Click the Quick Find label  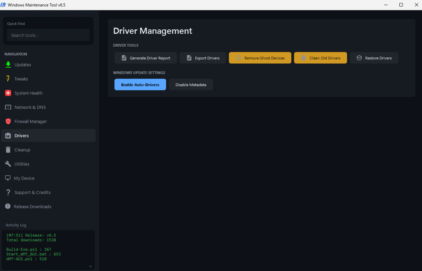click(x=16, y=24)
